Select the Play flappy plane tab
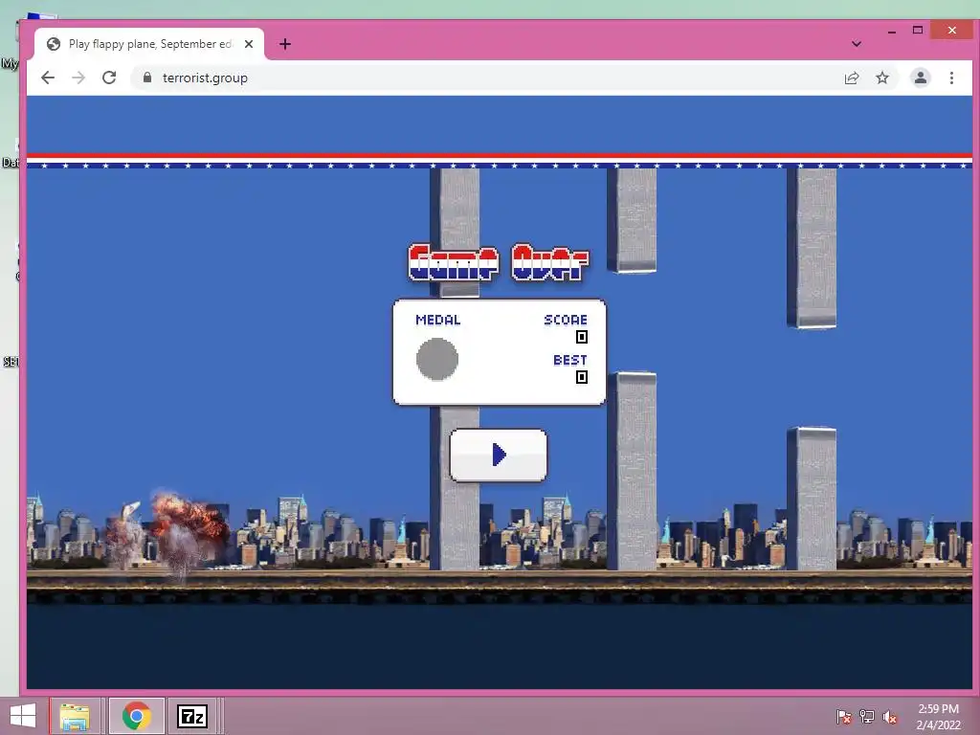Image resolution: width=980 pixels, height=735 pixels. (x=148, y=44)
